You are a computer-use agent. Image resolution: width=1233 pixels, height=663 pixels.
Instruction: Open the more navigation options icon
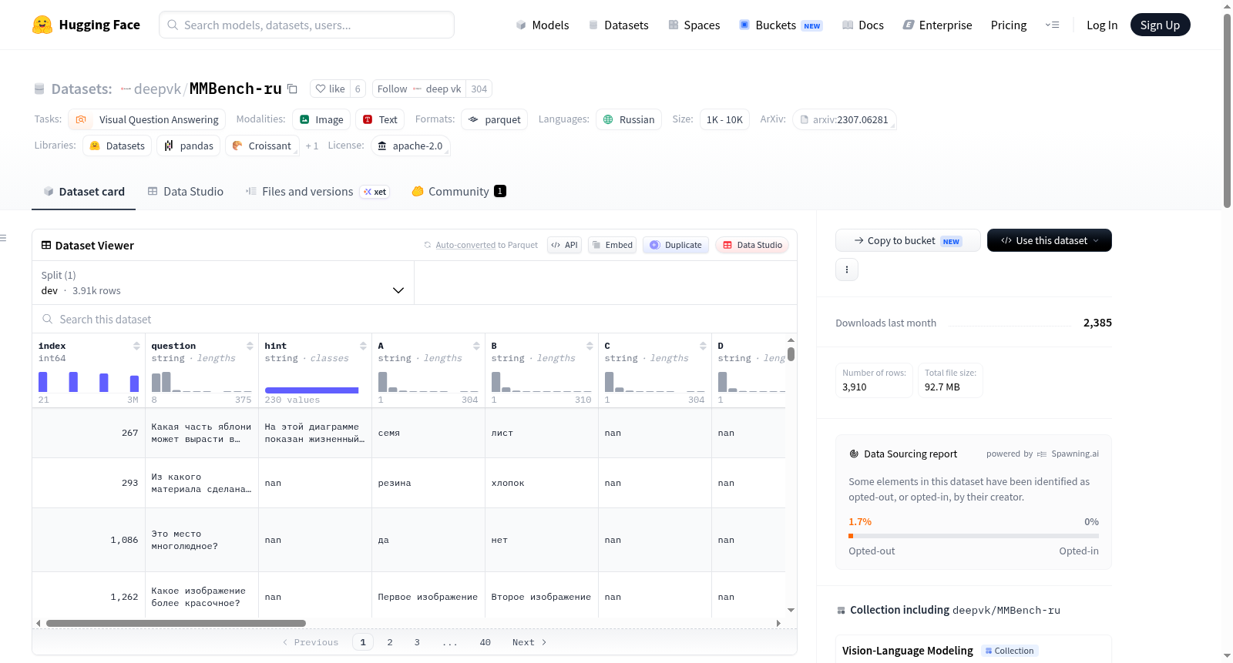(1052, 25)
